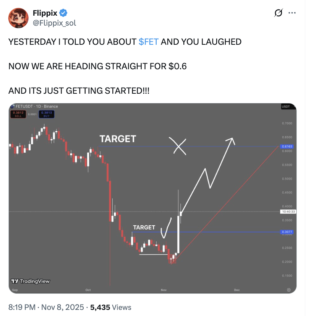Click the white X mark drawing
This screenshot has height=316, width=311.
[x=179, y=145]
